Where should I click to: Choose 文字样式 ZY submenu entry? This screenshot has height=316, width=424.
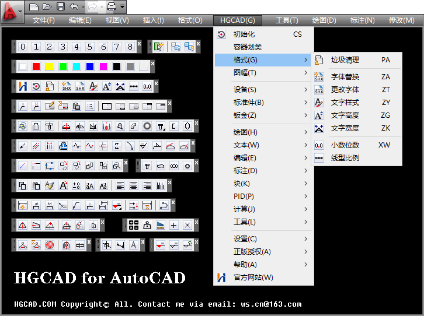357,102
